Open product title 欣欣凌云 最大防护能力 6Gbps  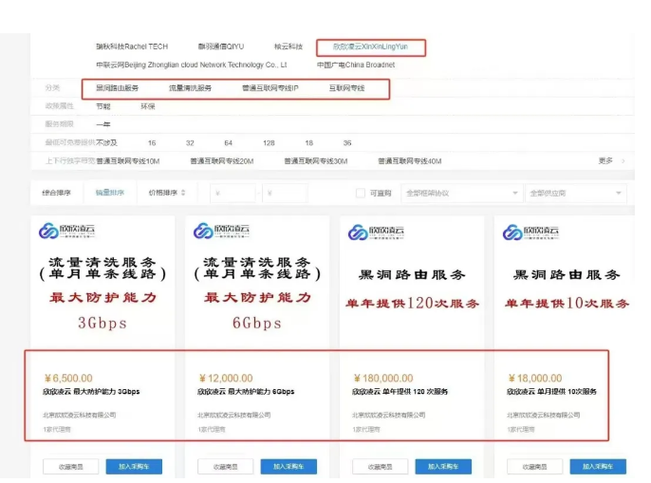pyautogui.click(x=246, y=392)
